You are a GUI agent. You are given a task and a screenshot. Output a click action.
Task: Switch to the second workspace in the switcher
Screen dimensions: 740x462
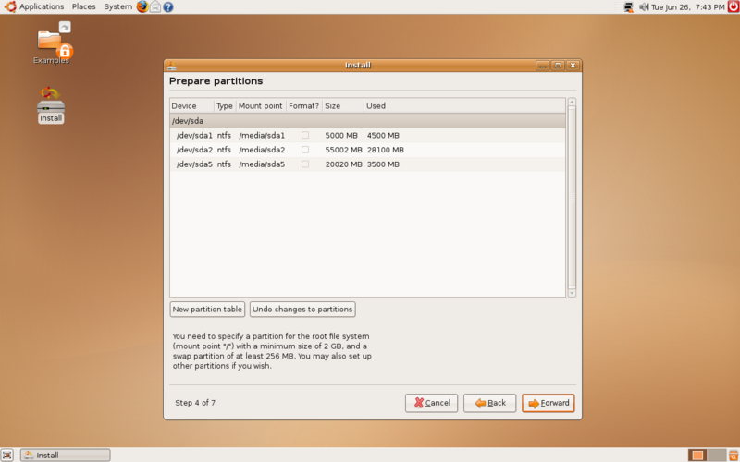[x=716, y=455]
